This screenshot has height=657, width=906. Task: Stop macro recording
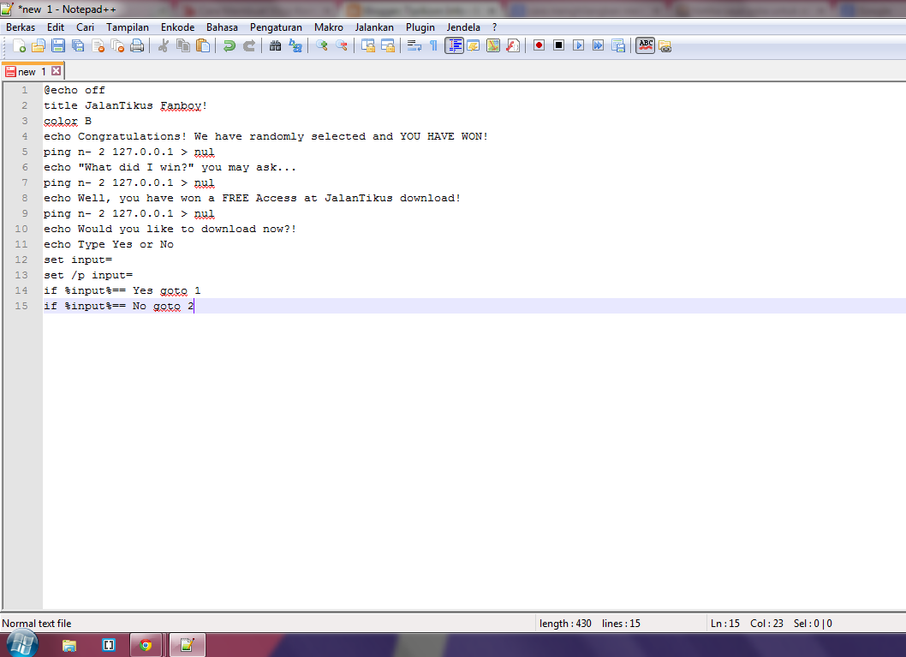(x=558, y=45)
